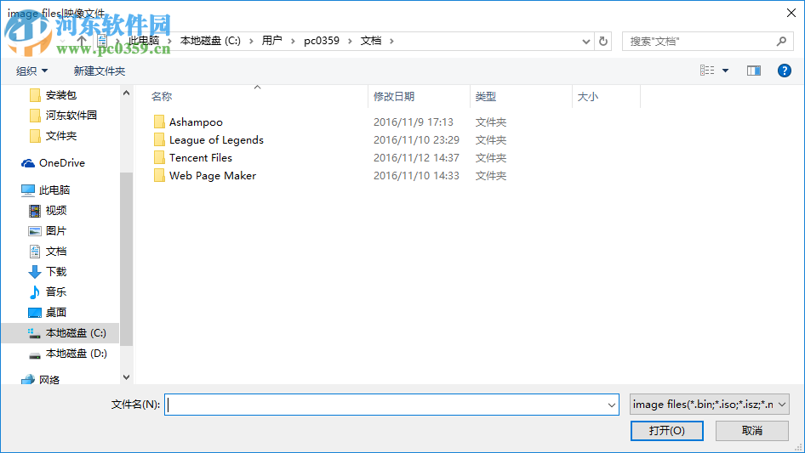Expand chevron after 用户 in breadcrumb
This screenshot has width=805, height=453.
pyautogui.click(x=293, y=41)
